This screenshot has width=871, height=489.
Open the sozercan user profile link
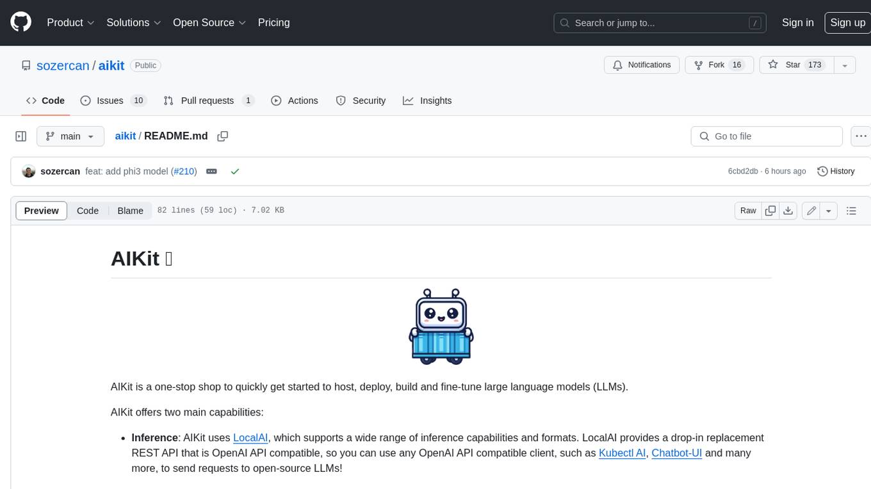(63, 65)
